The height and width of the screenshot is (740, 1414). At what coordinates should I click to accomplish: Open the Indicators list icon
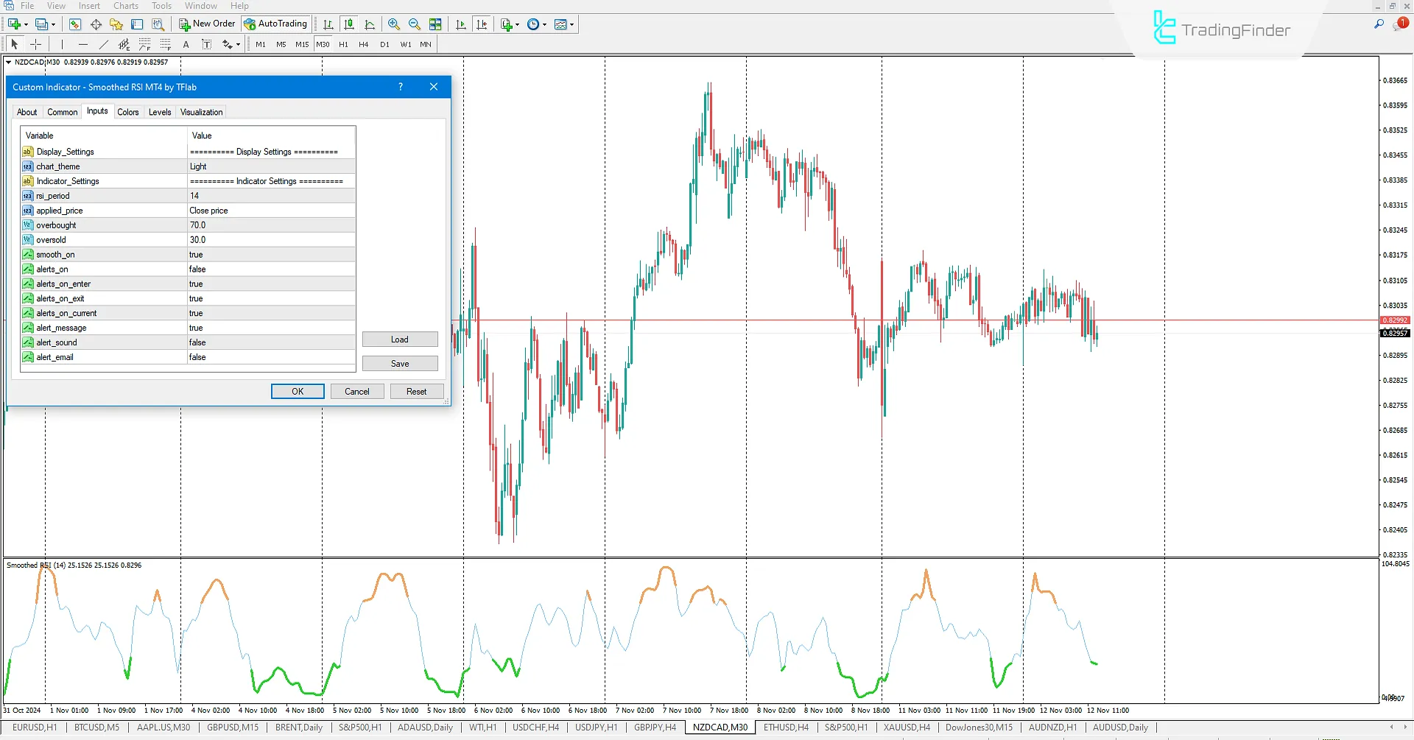pyautogui.click(x=505, y=24)
